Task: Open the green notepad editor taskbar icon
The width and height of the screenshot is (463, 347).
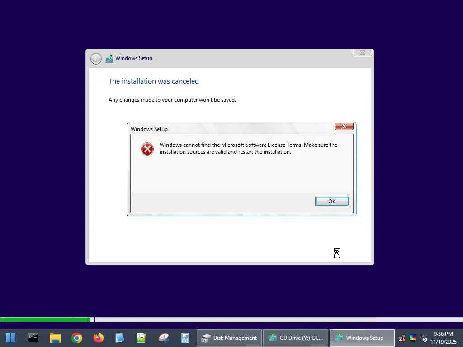Action: [x=142, y=338]
